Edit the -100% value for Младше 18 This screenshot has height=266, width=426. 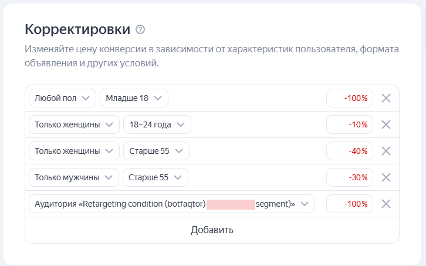pos(350,98)
